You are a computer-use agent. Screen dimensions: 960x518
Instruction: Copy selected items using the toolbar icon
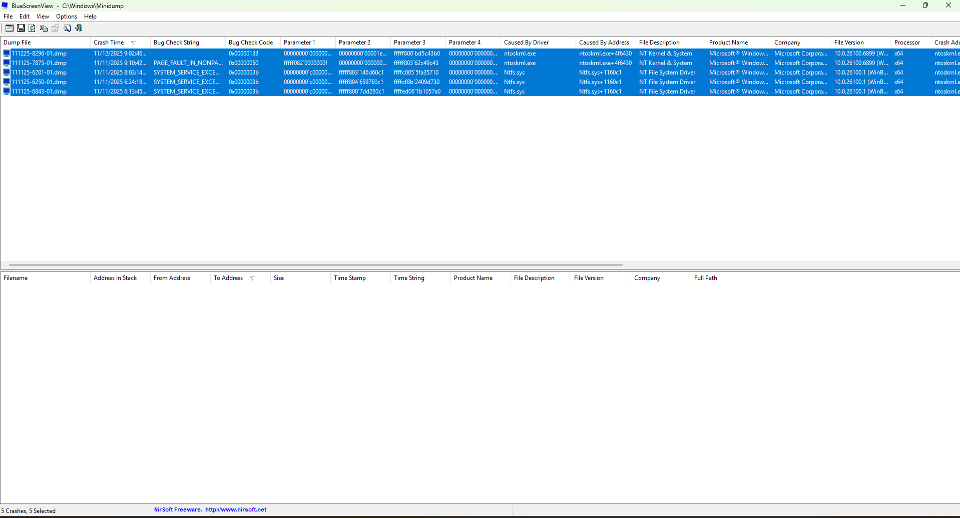tap(44, 28)
